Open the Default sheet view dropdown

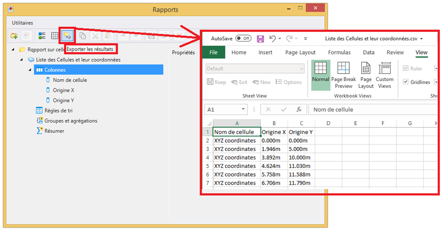click(302, 69)
